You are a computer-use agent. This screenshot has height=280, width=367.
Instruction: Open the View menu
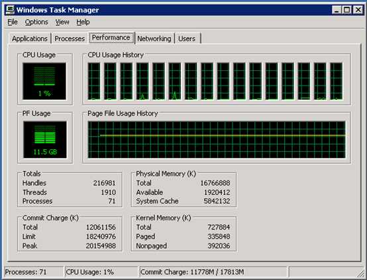(x=62, y=22)
